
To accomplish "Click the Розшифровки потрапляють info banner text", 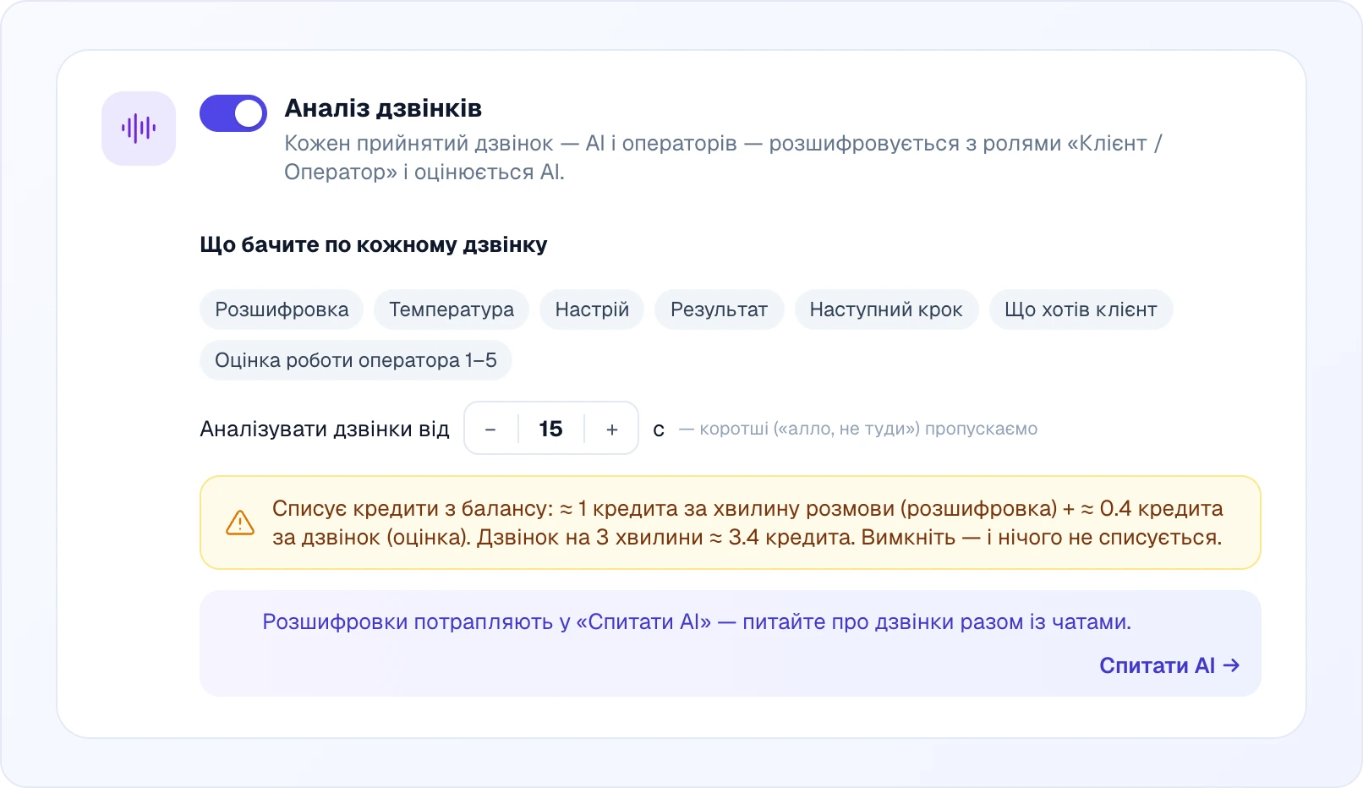I will (697, 622).
